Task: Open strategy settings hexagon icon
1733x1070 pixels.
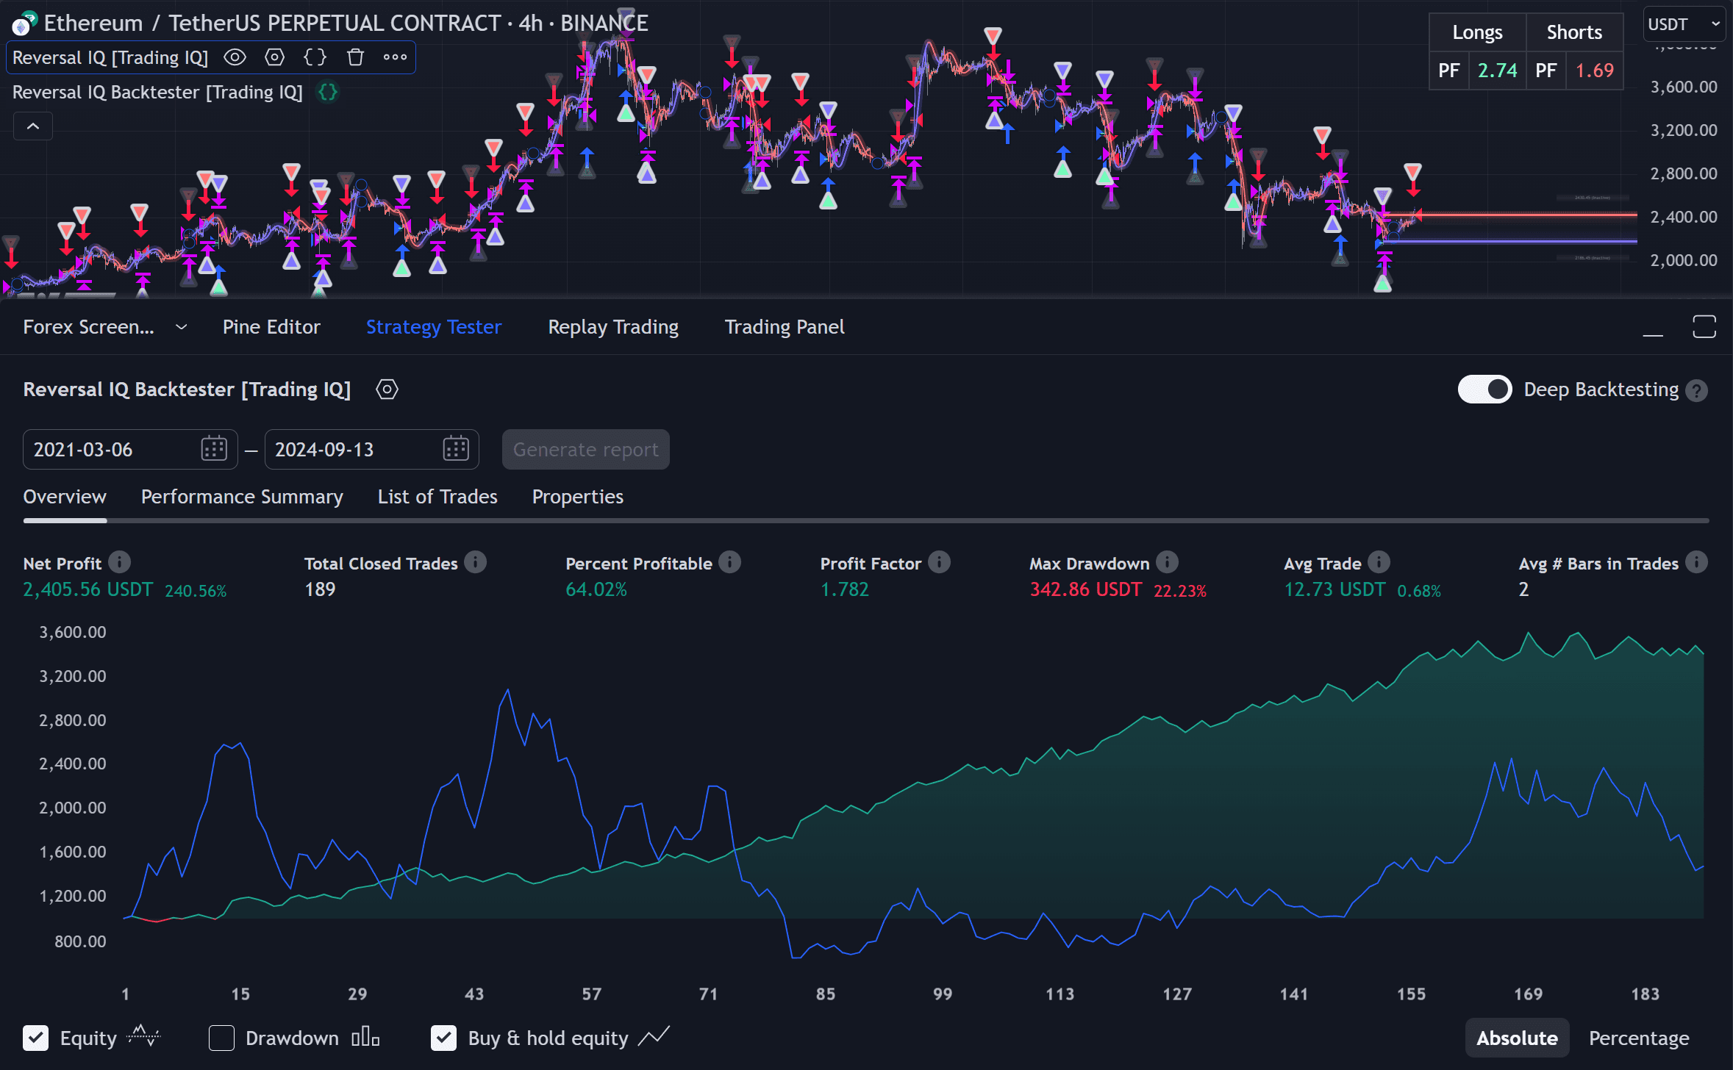Action: pyautogui.click(x=387, y=389)
